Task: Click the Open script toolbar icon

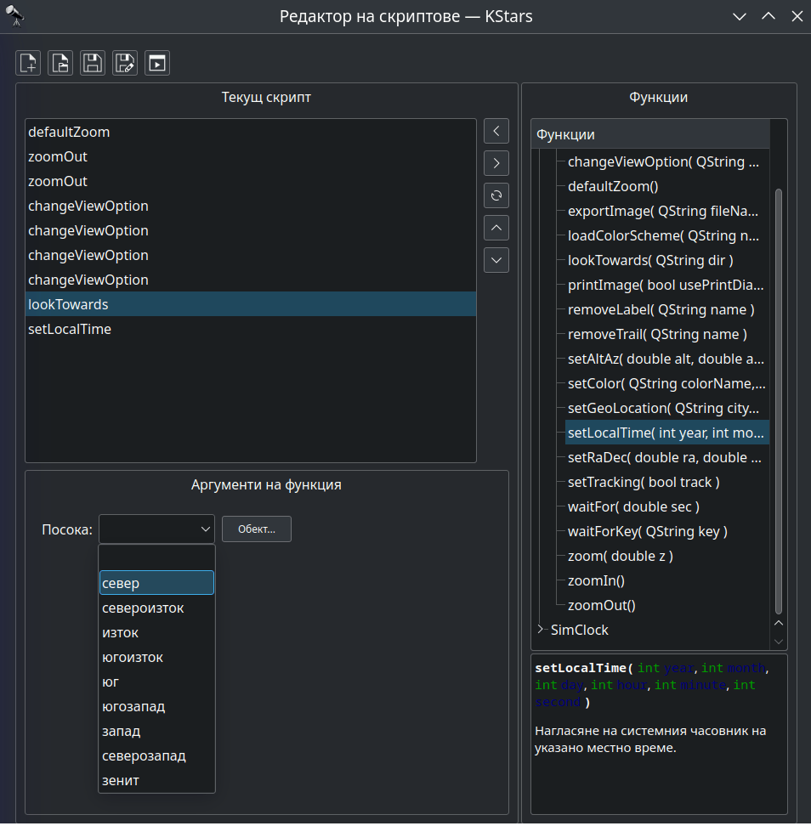Action: coord(60,63)
